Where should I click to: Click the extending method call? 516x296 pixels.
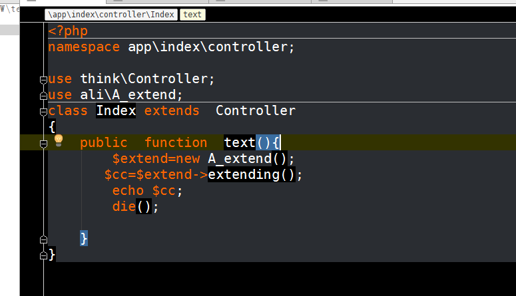click(244, 175)
